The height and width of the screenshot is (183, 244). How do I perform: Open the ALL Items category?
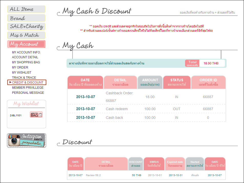pyautogui.click(x=26, y=9)
